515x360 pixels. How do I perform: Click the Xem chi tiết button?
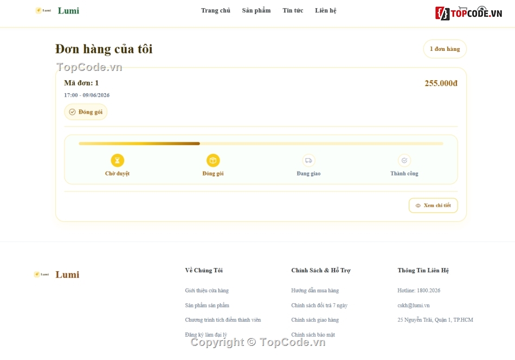433,205
